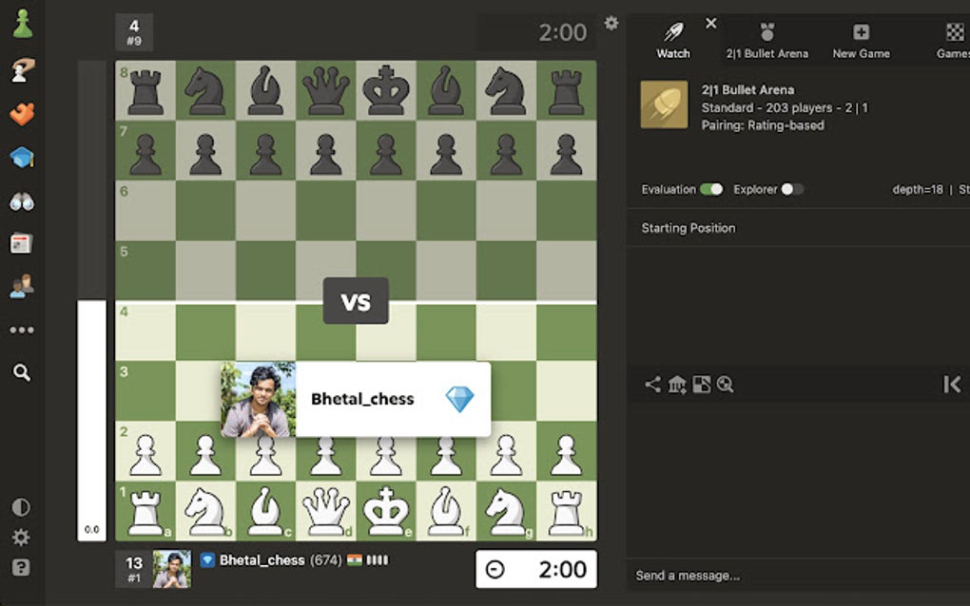Toggle dark mode with the contrast icon
Screen dimensions: 970x606
(x=23, y=506)
